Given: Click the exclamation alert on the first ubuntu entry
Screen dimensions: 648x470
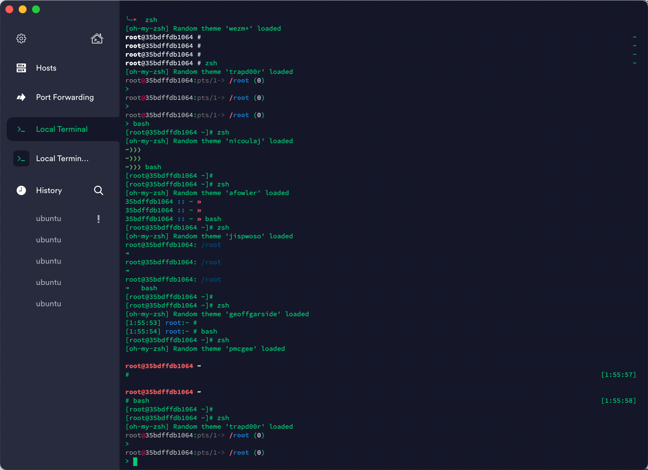Looking at the screenshot, I should tap(98, 219).
